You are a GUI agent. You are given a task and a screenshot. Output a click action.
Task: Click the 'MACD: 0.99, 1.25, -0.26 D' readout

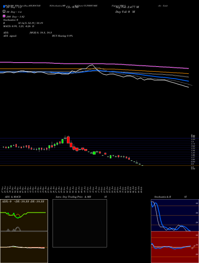point(19,26)
